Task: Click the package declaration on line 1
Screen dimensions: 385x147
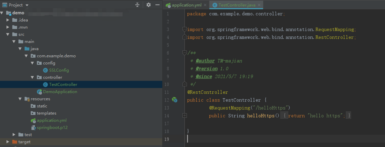Action: point(236,14)
